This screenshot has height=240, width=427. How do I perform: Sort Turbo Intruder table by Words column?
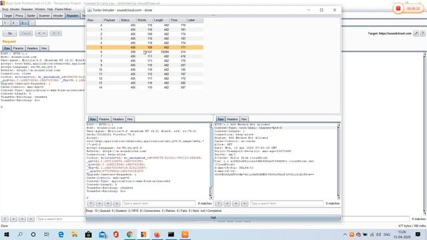point(144,20)
